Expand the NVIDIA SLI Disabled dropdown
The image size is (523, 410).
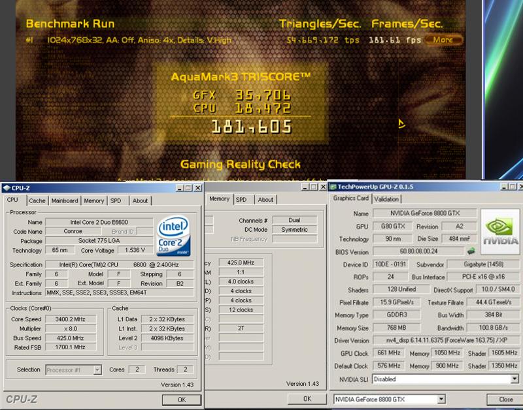coord(515,379)
